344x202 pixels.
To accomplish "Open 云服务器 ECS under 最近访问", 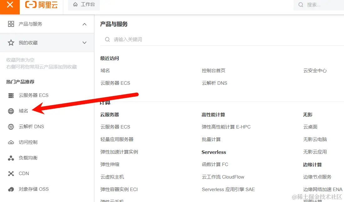I will tap(115, 83).
